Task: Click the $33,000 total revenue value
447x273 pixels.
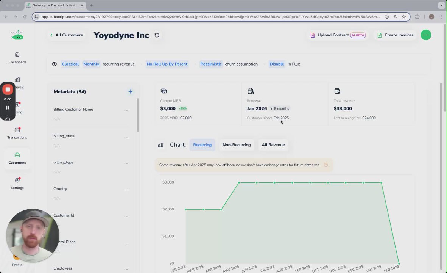Action: pos(343,108)
